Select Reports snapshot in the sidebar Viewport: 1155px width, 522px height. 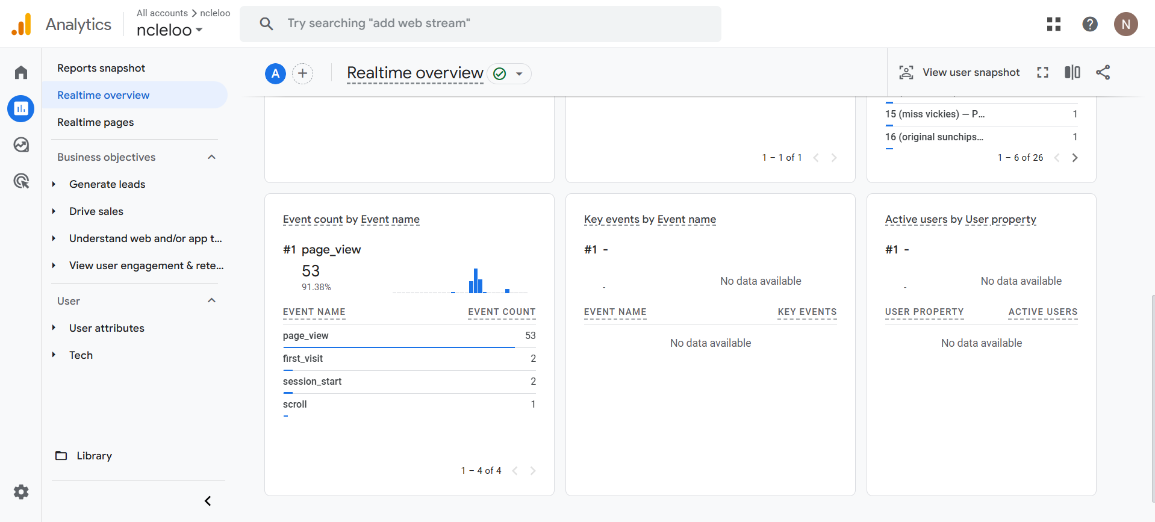click(101, 68)
